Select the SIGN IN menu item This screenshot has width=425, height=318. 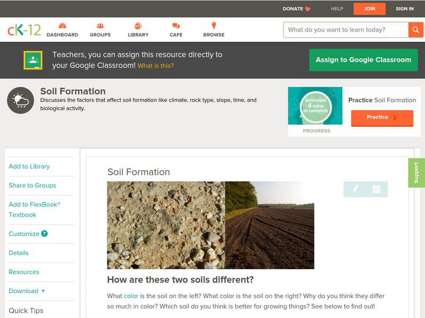pos(404,8)
